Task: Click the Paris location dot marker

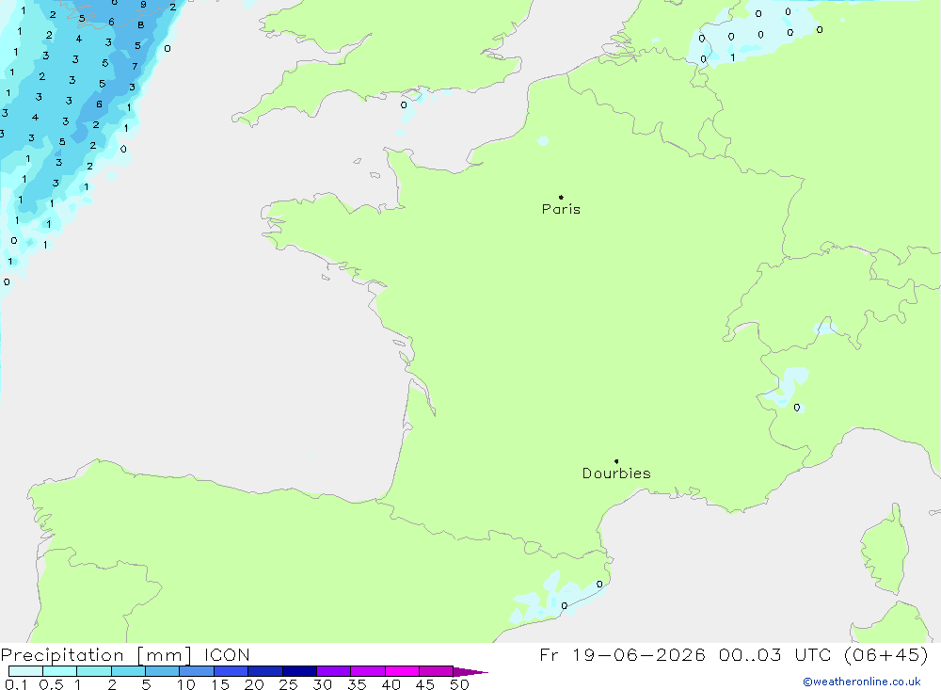Action: [x=561, y=197]
